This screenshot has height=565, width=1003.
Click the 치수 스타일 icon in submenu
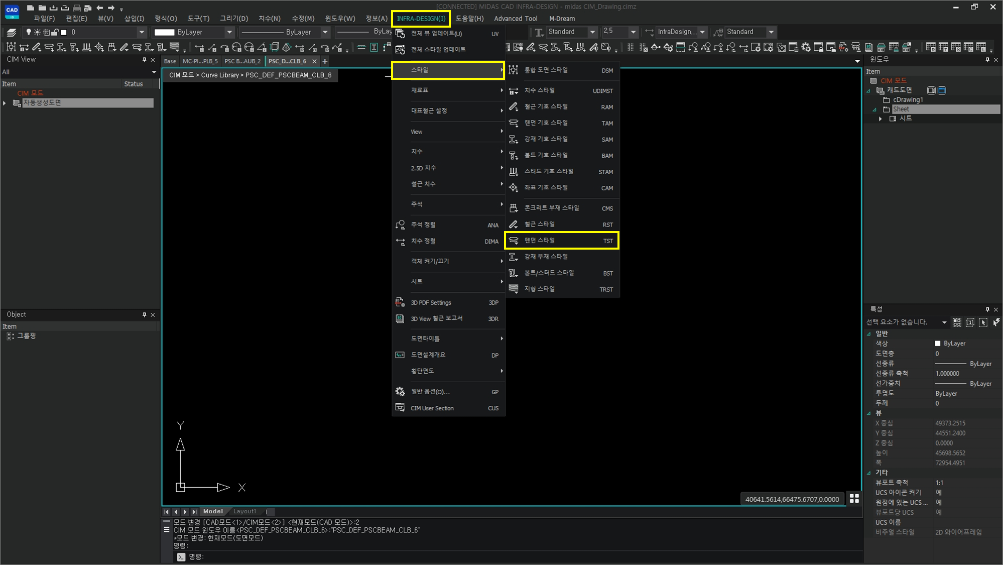click(x=514, y=91)
